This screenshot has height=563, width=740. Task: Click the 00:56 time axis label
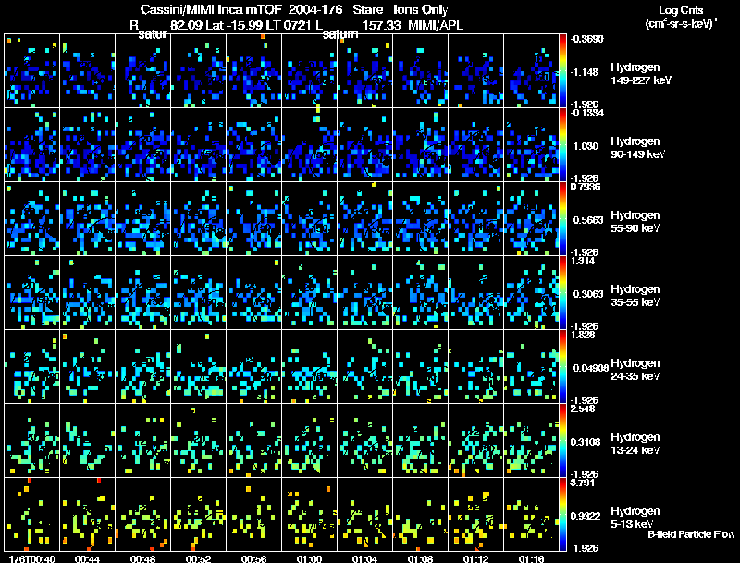tap(253, 558)
